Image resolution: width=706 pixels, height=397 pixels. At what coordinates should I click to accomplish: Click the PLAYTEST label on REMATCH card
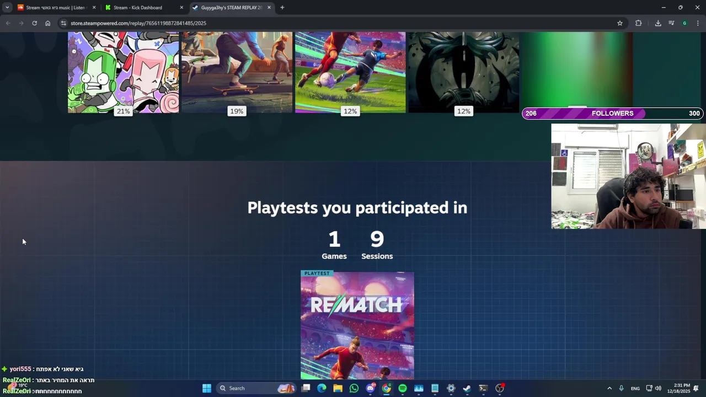coord(317,273)
